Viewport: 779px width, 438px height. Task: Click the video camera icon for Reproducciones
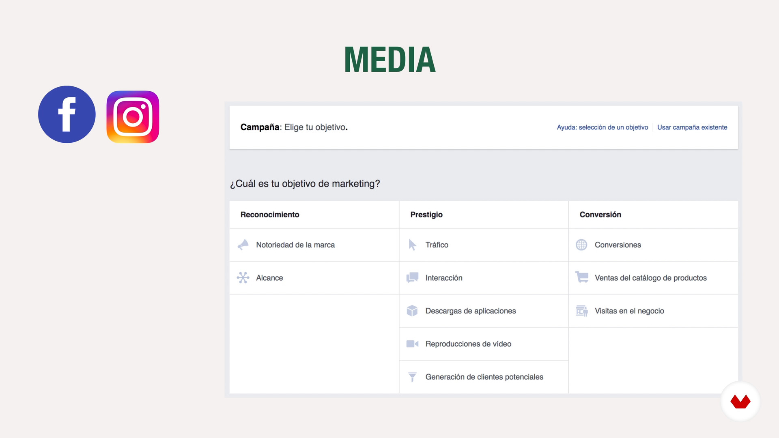coord(412,344)
